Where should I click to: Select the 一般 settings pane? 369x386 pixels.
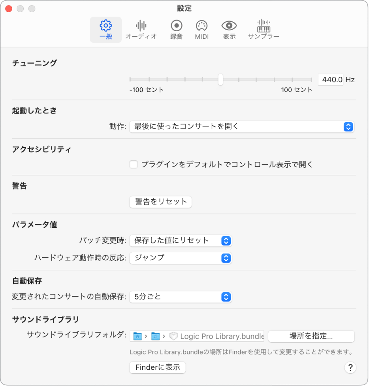pyautogui.click(x=105, y=29)
